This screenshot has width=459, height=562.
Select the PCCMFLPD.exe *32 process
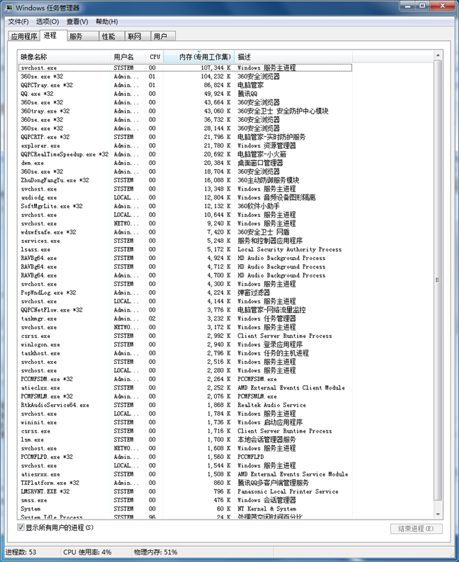click(185, 457)
